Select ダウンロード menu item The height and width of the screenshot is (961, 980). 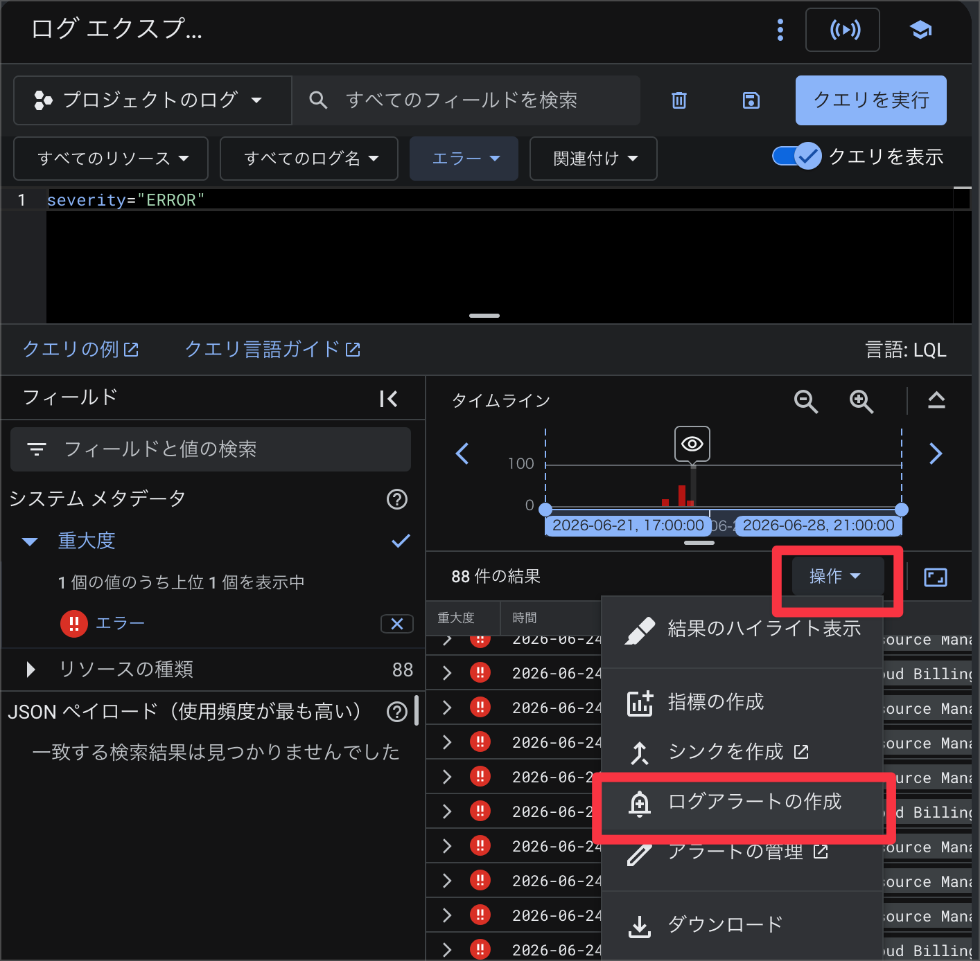(x=742, y=924)
